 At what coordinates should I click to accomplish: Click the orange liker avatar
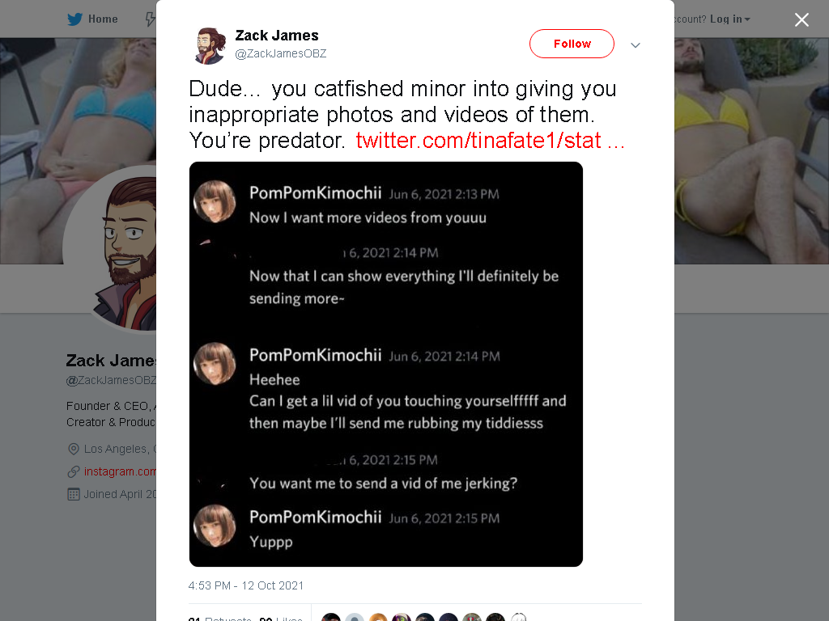(x=378, y=617)
